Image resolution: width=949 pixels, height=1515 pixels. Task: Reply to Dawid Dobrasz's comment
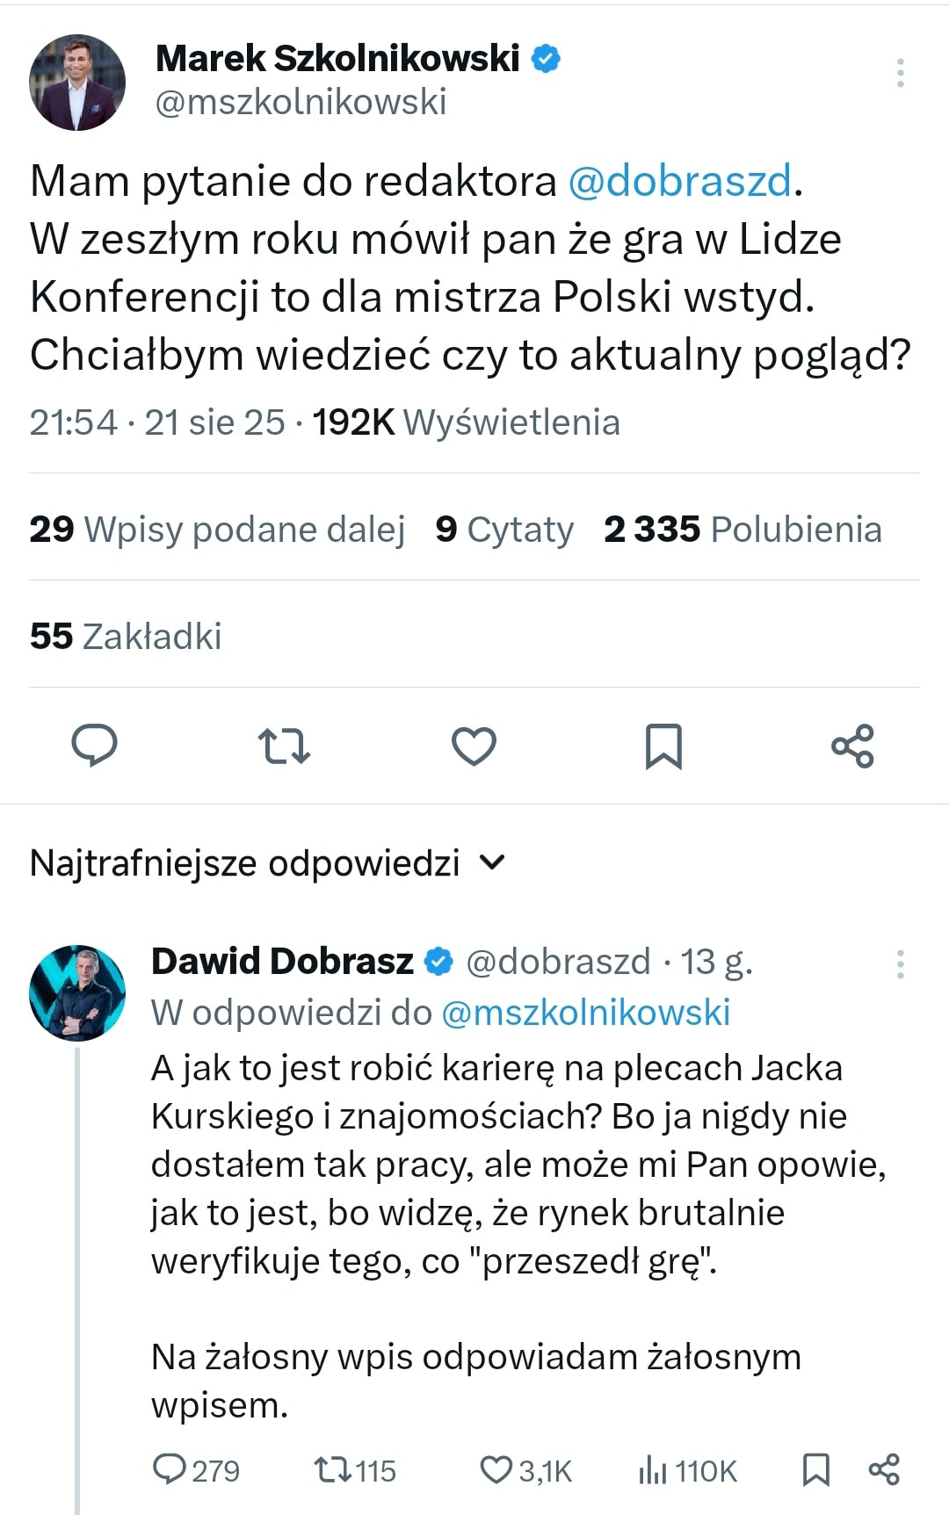click(x=169, y=1469)
